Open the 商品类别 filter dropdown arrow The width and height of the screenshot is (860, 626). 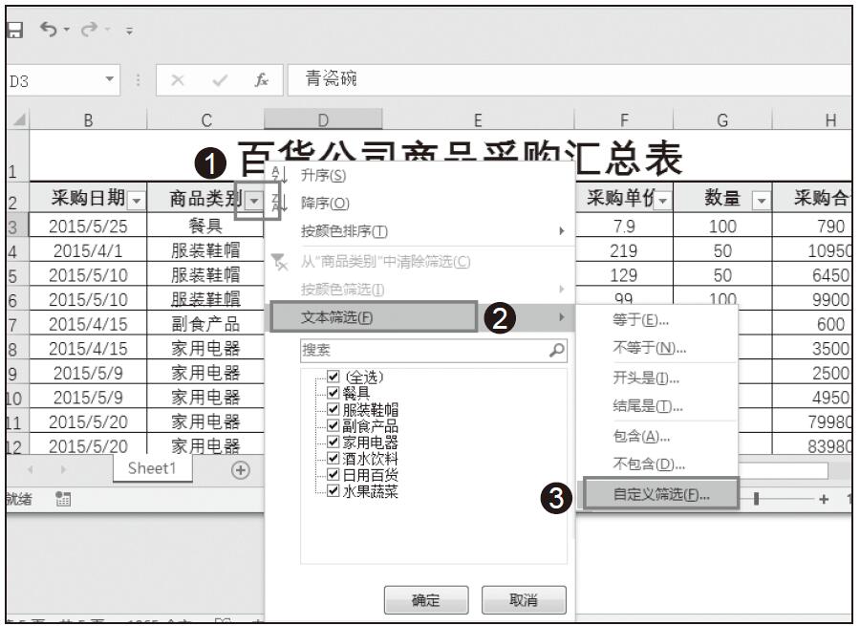click(253, 199)
